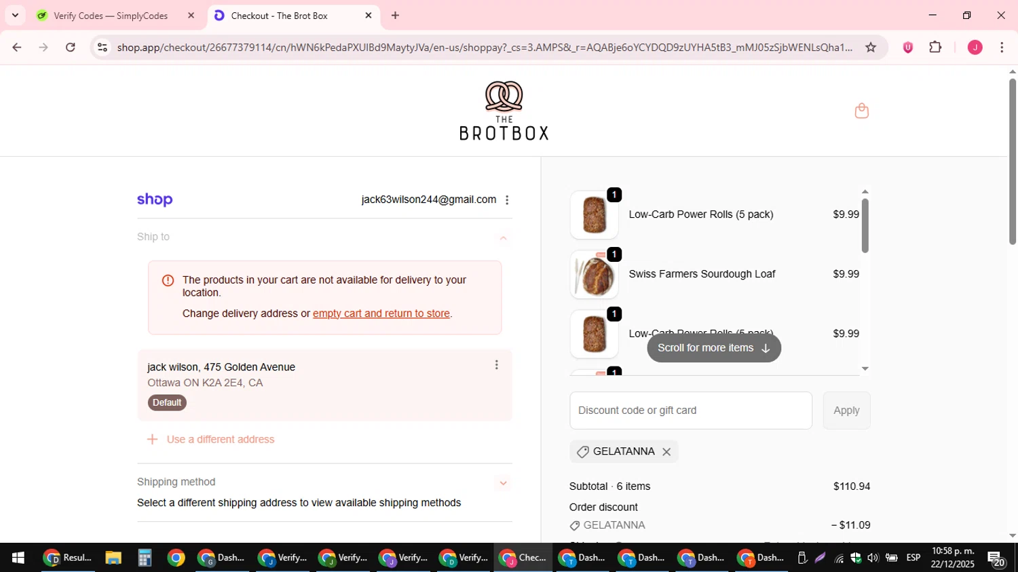
Task: Click the Swiss Farmers Sourdough Loaf thumbnail
Action: click(594, 275)
